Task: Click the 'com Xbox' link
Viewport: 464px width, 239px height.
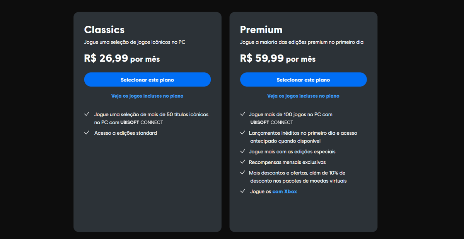Action: [285, 192]
